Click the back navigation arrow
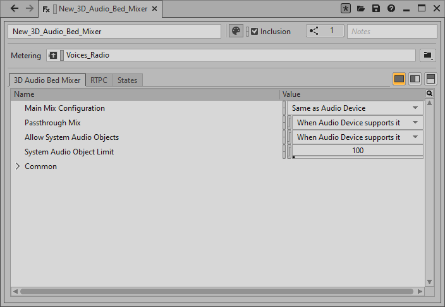The width and height of the screenshot is (445, 307). [15, 9]
